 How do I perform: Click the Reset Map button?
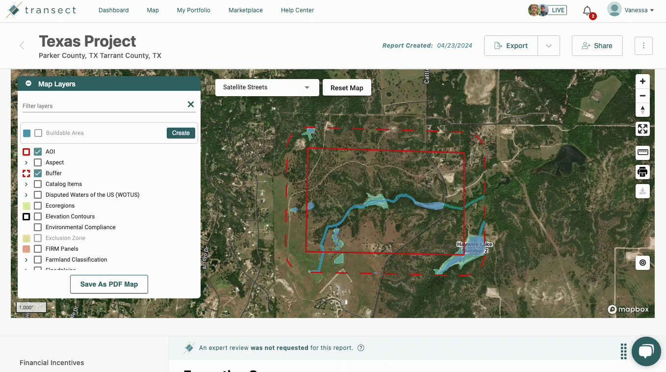tap(347, 87)
